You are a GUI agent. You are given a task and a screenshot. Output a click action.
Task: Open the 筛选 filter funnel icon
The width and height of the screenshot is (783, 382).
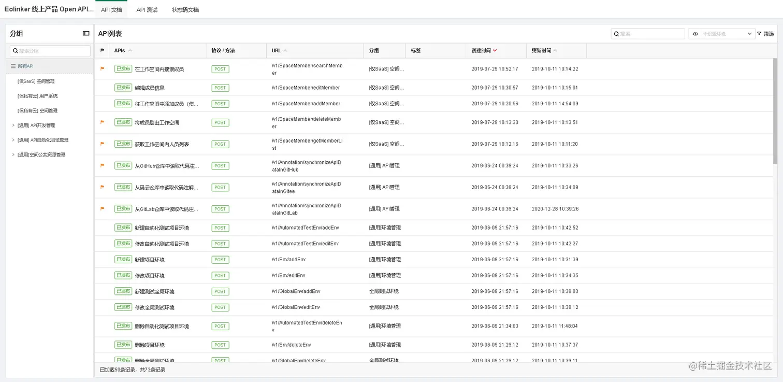tap(759, 34)
